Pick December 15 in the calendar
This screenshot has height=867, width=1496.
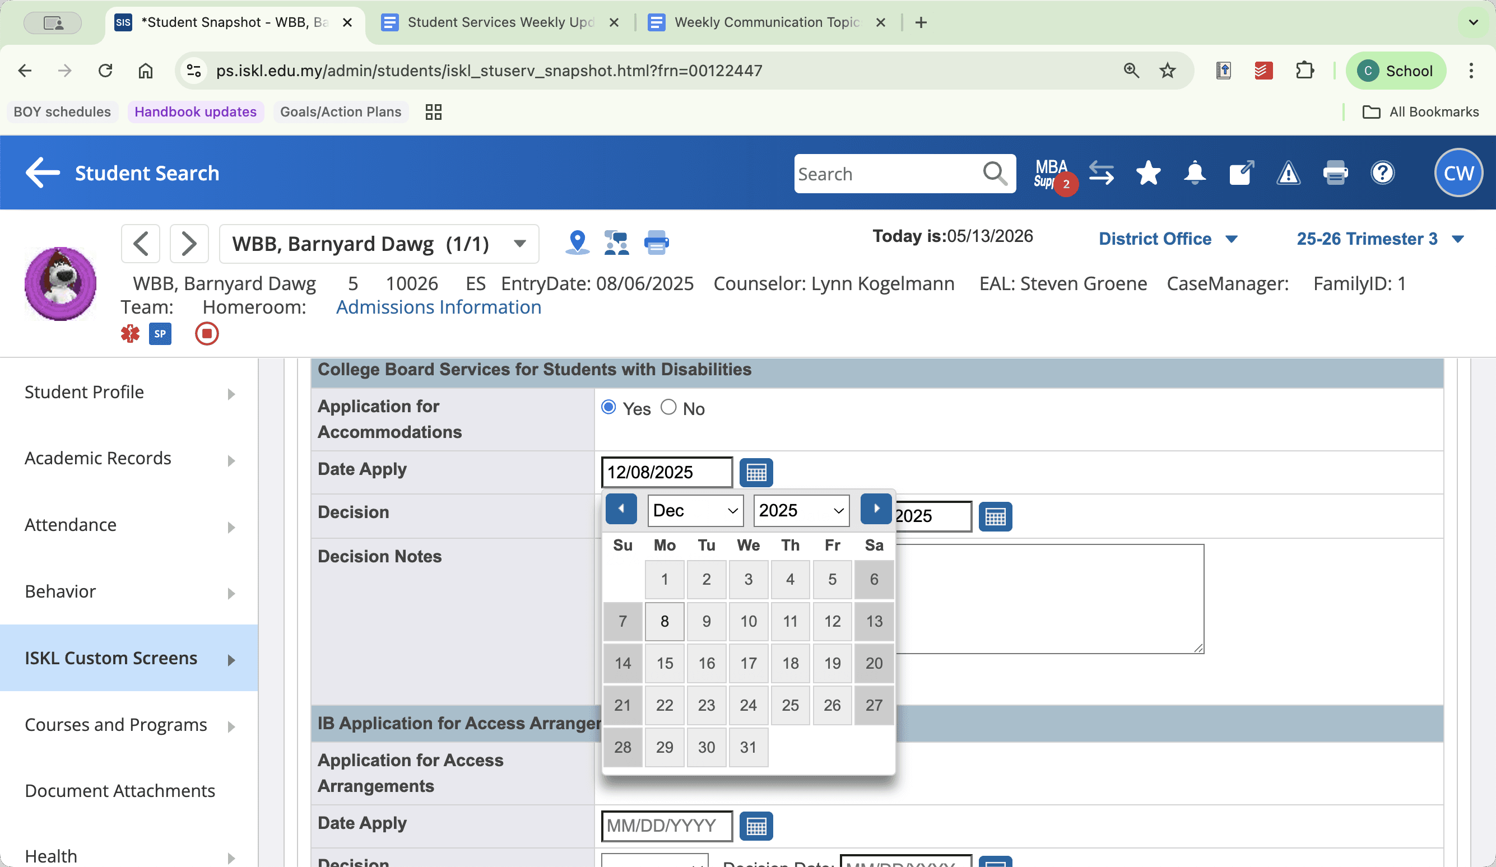(665, 664)
